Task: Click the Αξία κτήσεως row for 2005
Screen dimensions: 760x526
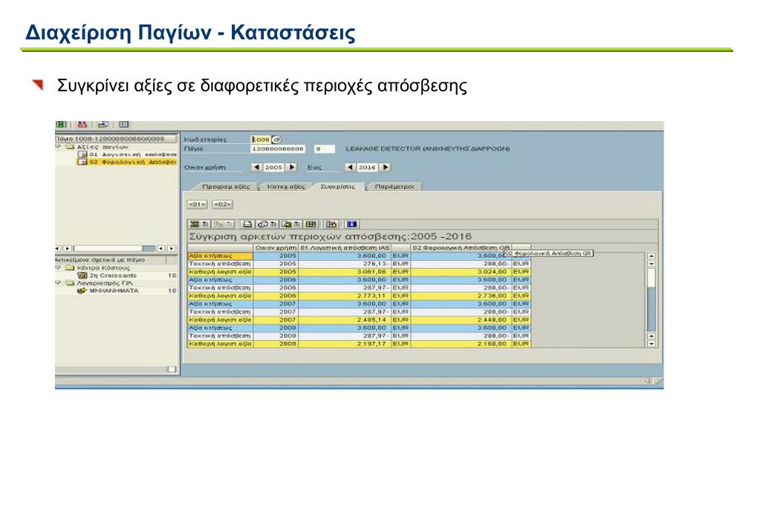Action: pos(359,256)
